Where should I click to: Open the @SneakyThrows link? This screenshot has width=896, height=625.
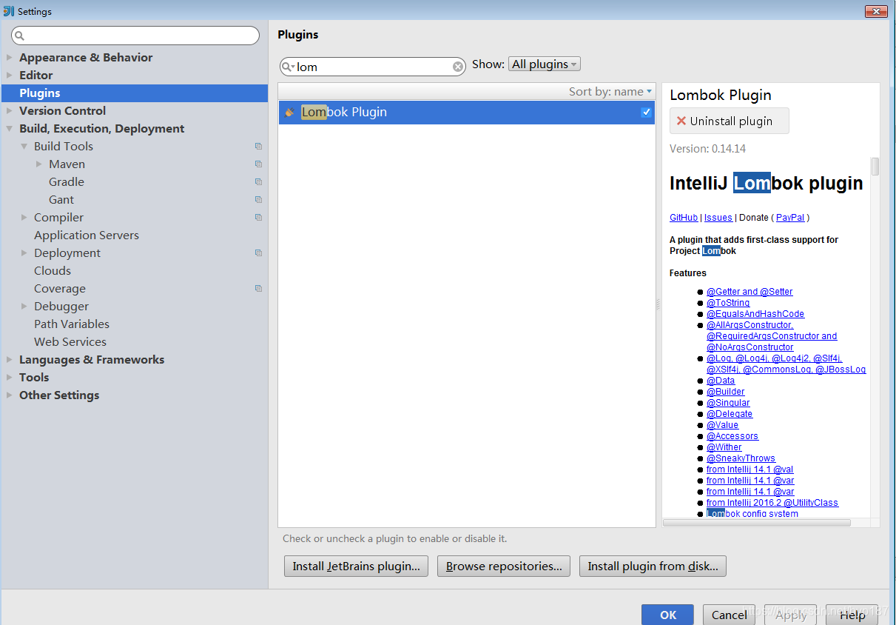point(741,458)
